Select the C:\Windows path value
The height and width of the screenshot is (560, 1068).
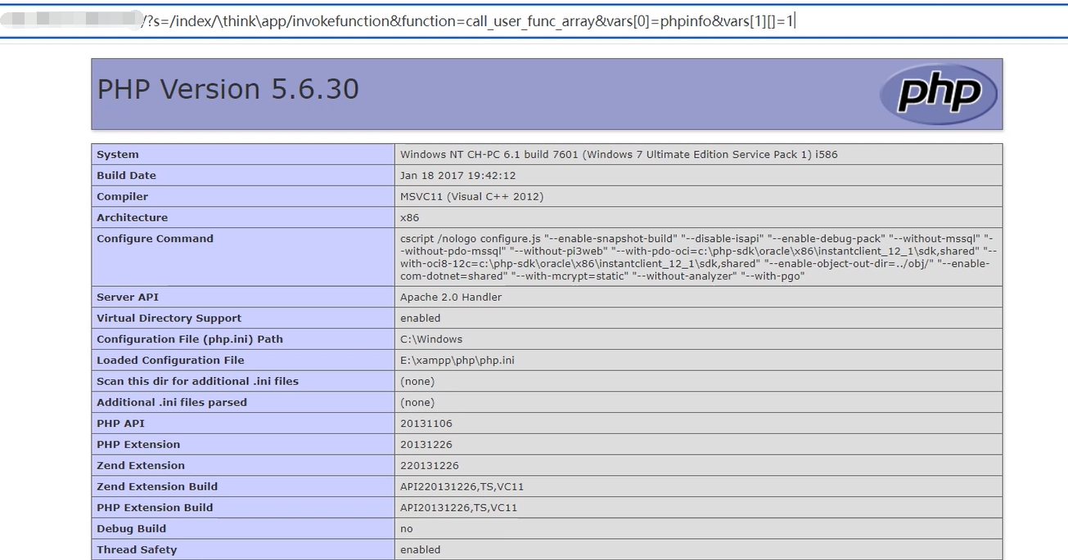coord(431,339)
